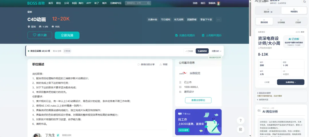Open 有了 in the top navigation
The height and width of the screenshot is (137, 309).
(x=97, y=3)
